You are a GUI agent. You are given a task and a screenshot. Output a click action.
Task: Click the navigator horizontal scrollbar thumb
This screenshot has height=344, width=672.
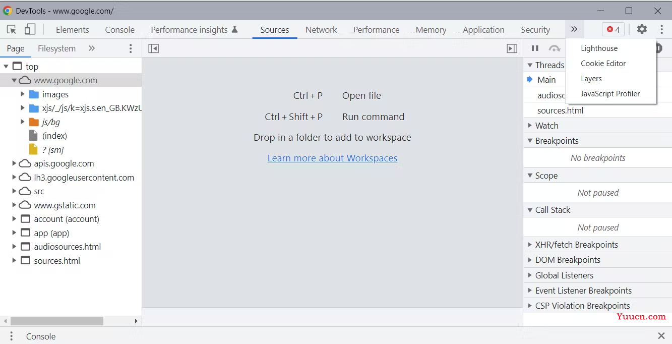57,321
